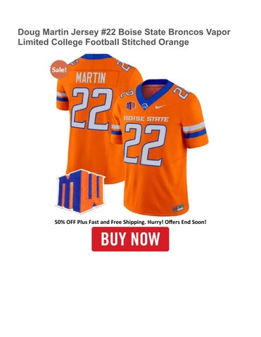Select the large MW logo patch
The width and height of the screenshot is (261, 337).
81,191
